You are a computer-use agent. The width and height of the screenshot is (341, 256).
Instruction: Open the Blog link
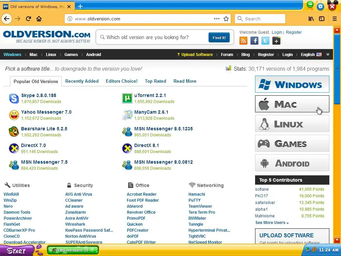tap(245, 54)
